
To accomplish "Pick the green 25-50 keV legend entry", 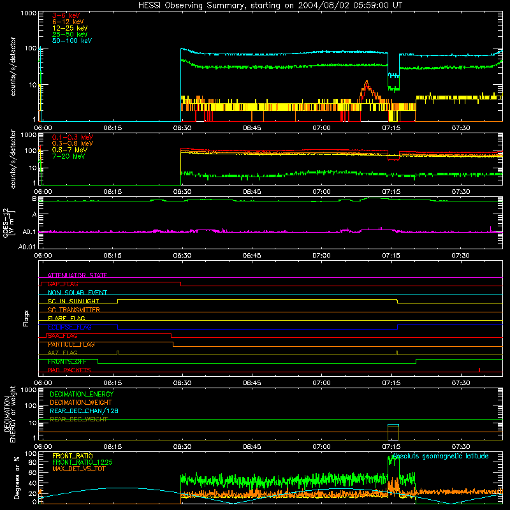I will tap(70, 34).
